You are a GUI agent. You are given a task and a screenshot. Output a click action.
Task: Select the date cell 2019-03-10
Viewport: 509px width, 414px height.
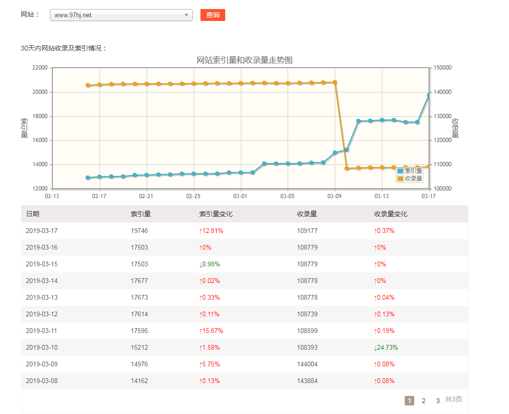tap(42, 347)
